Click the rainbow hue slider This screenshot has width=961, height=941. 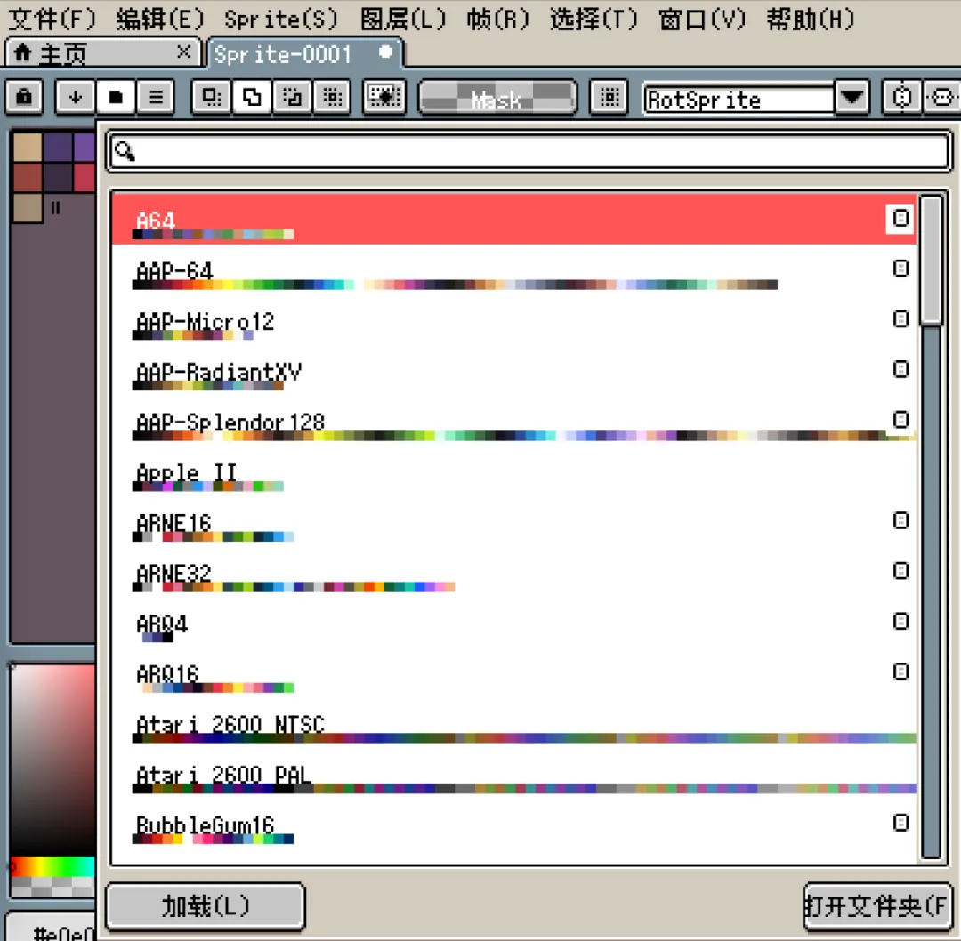point(52,866)
